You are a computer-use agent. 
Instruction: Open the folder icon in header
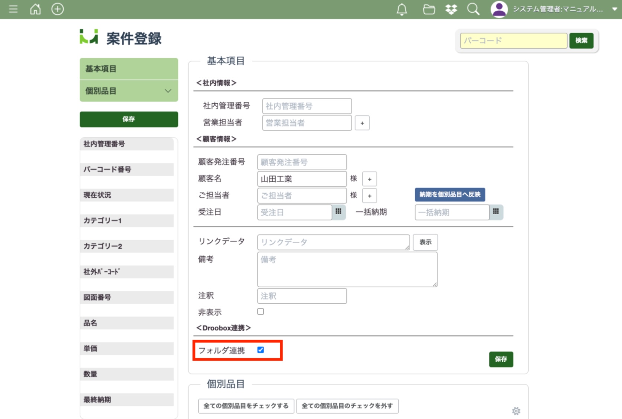tap(429, 9)
